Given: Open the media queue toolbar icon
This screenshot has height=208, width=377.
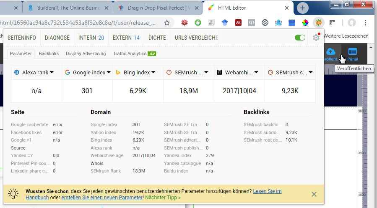Looking at the screenshot, I should click(x=332, y=23).
